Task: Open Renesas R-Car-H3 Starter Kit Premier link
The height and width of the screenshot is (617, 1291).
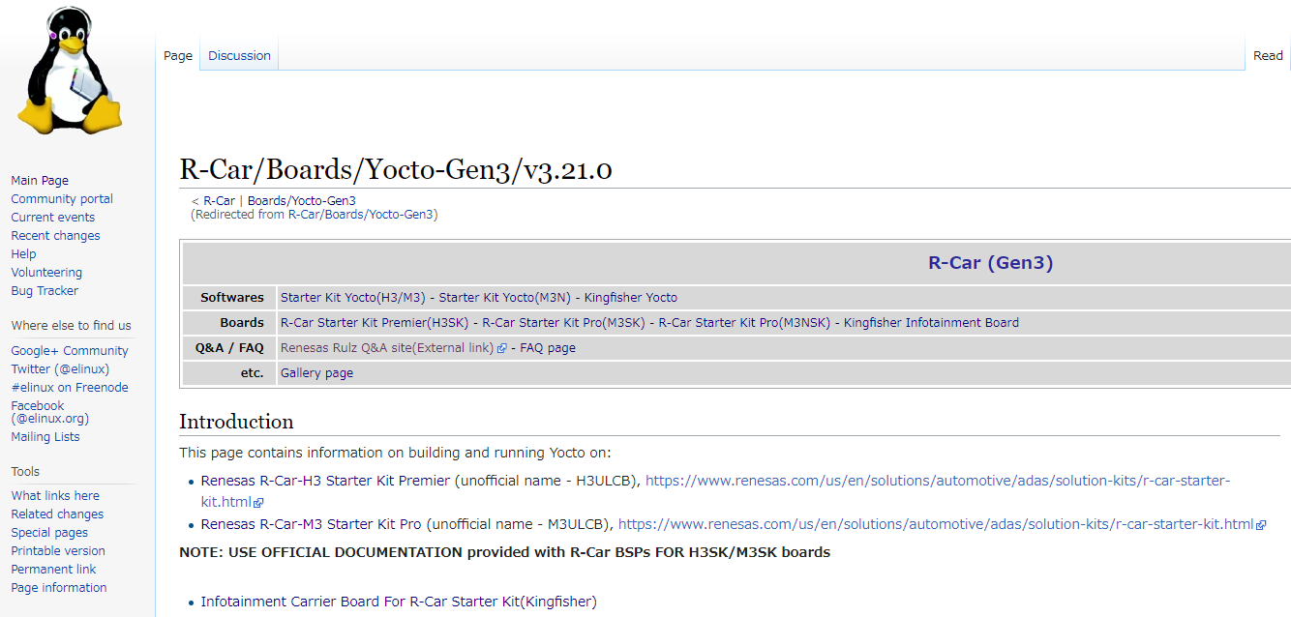Action: [x=325, y=481]
